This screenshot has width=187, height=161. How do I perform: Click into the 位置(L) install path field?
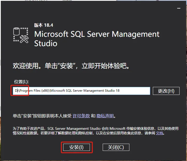pos(81,91)
